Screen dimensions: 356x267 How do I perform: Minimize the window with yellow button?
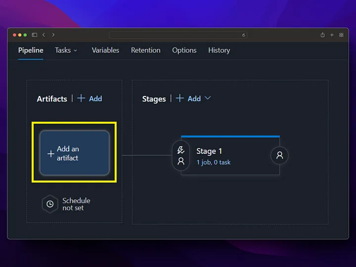pos(20,35)
